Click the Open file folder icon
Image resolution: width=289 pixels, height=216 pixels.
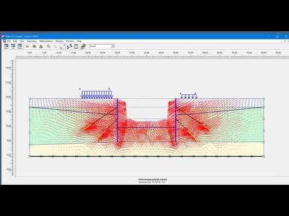[27, 46]
